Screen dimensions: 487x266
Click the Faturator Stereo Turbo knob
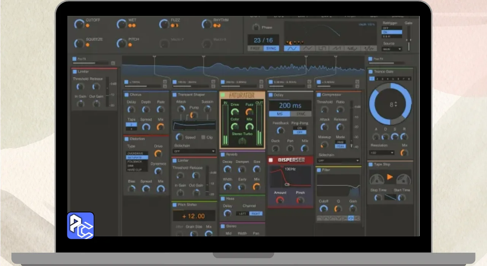coord(242,141)
